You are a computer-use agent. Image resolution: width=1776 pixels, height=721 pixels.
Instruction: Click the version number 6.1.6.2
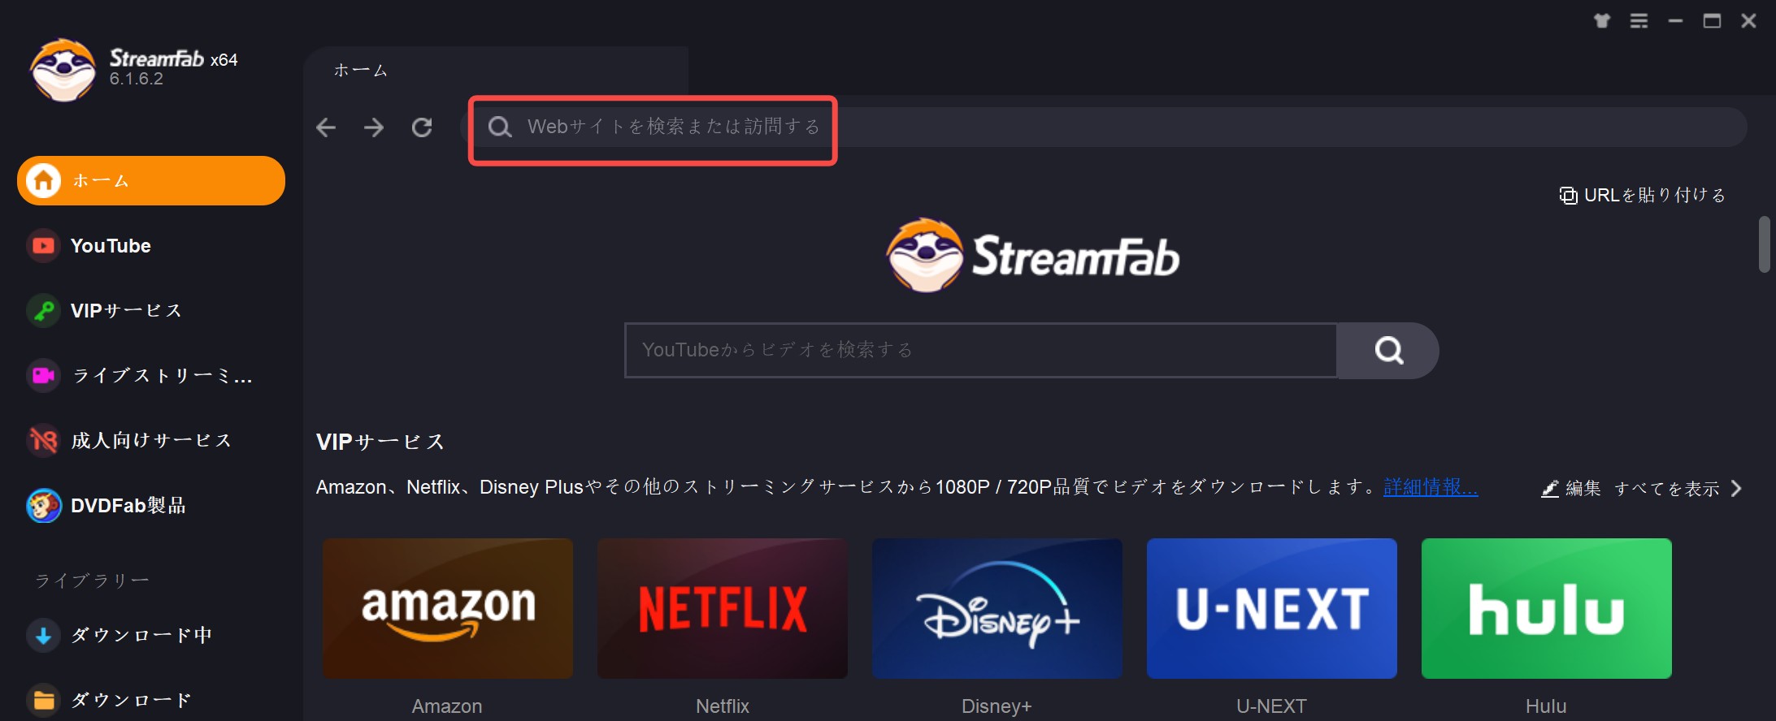point(137,79)
